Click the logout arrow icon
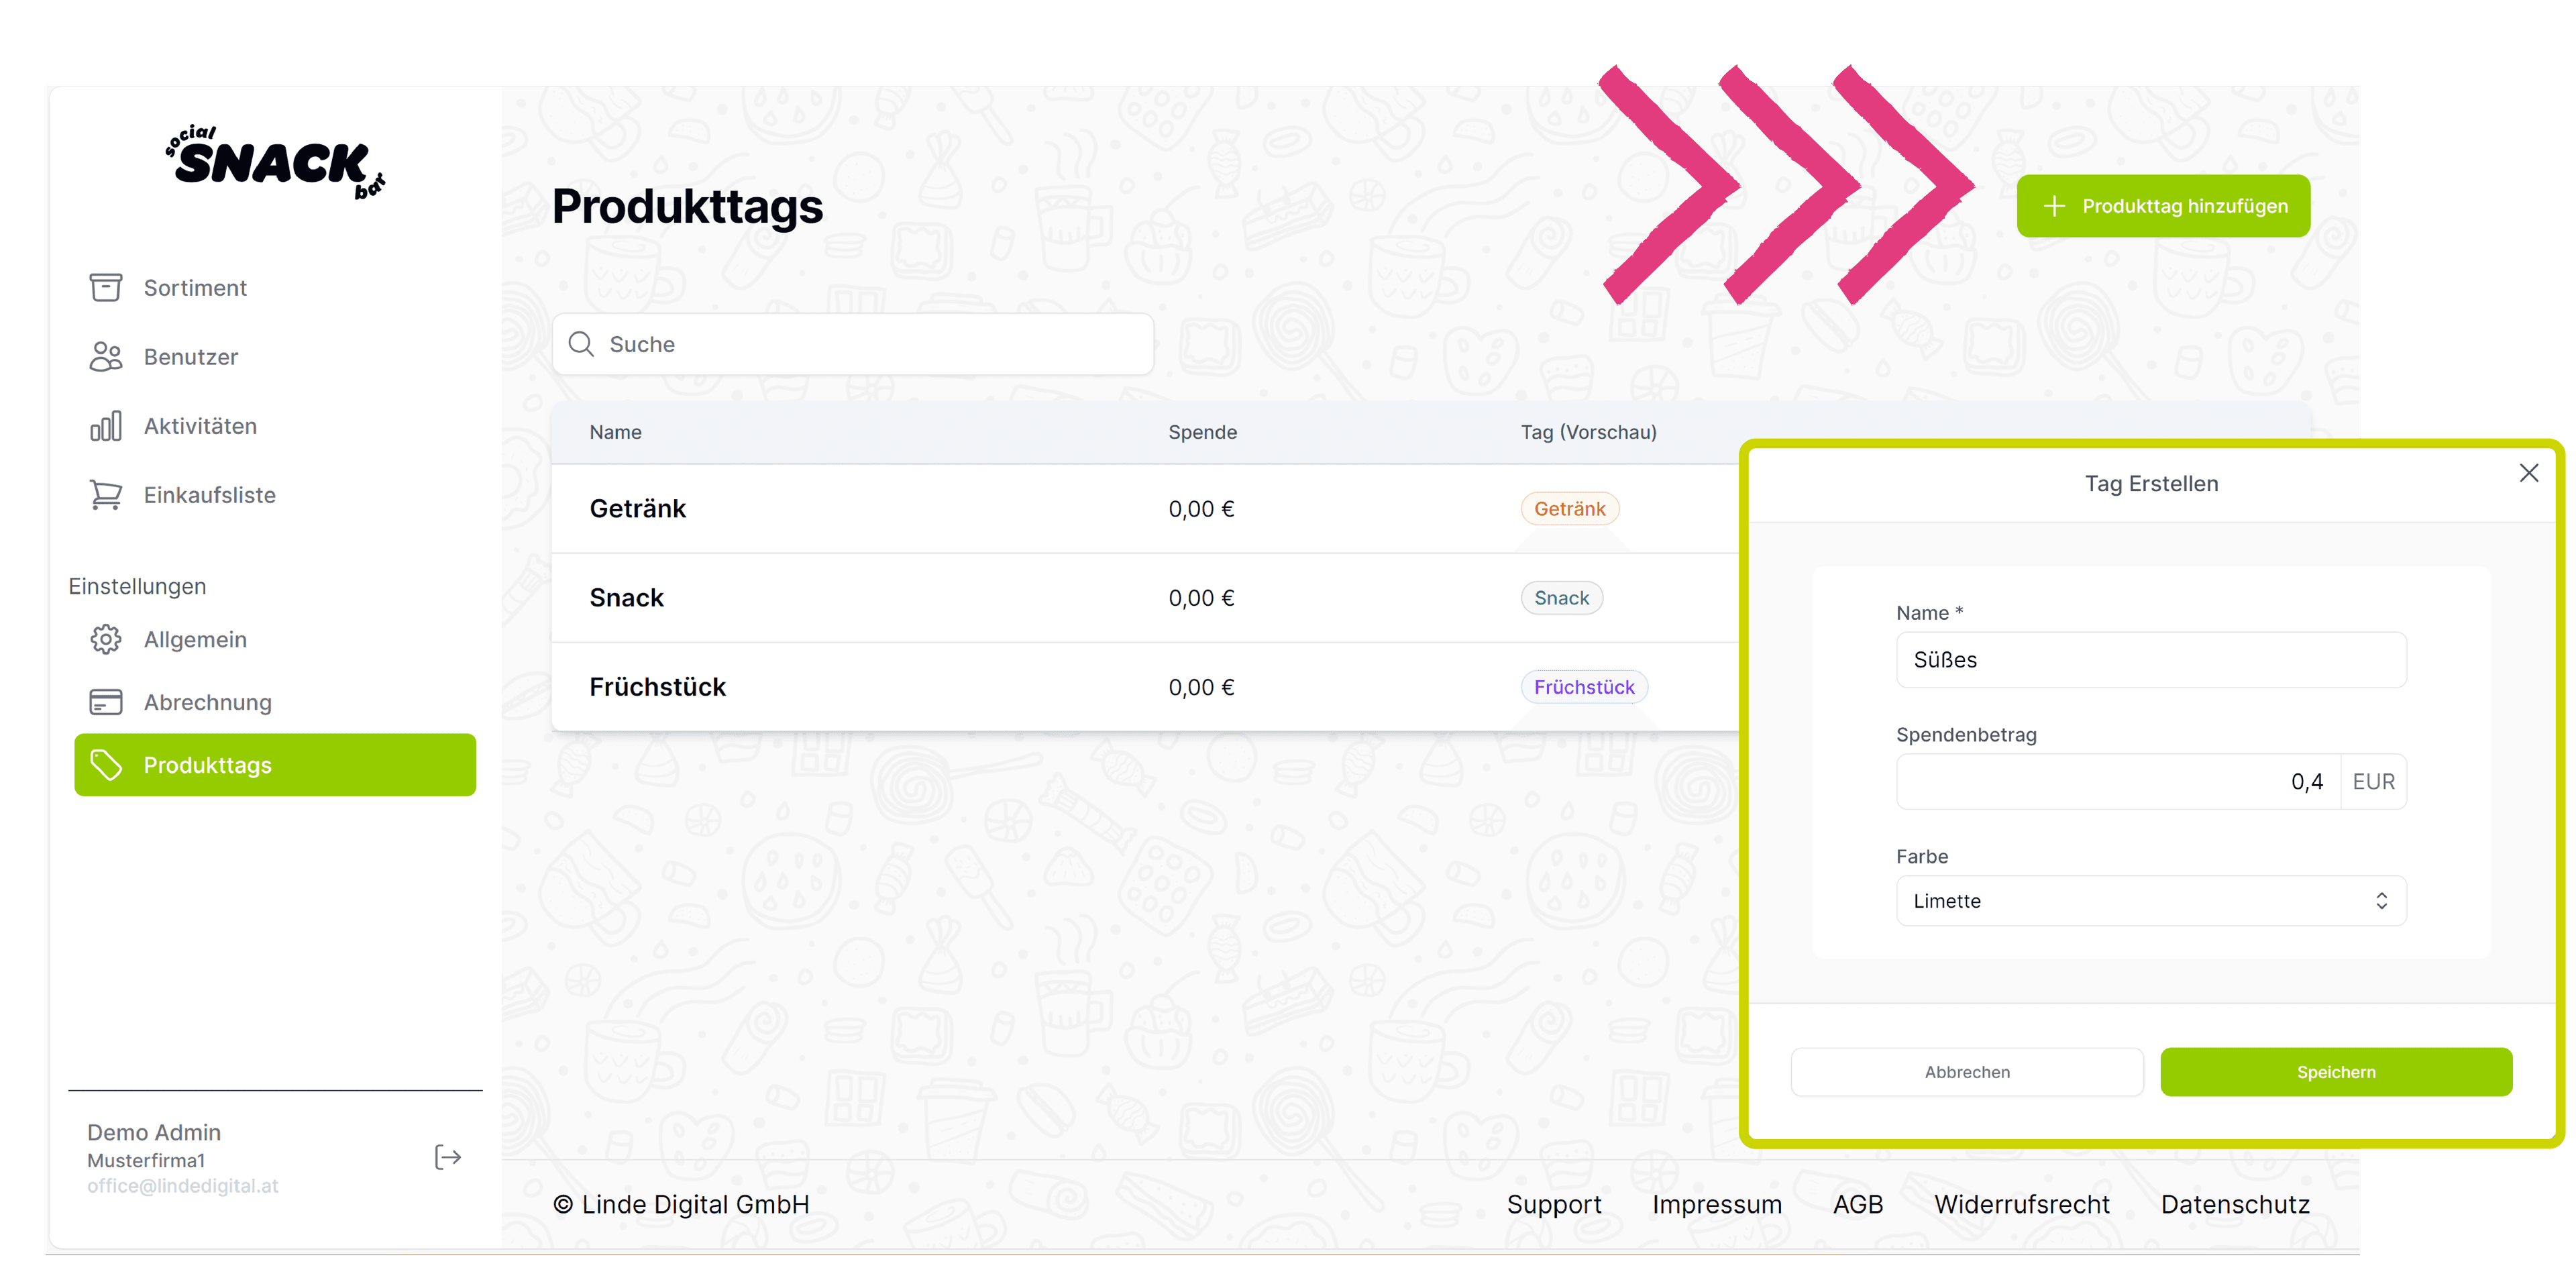The image size is (2576, 1288). point(447,1157)
